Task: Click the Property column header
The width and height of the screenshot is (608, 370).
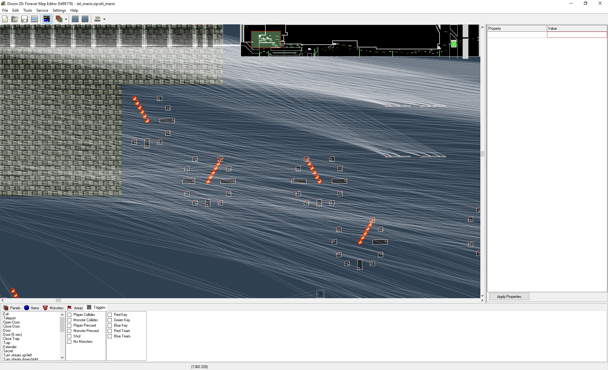Action: pyautogui.click(x=517, y=28)
